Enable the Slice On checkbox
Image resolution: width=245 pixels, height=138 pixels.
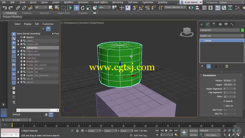[x=224, y=105]
